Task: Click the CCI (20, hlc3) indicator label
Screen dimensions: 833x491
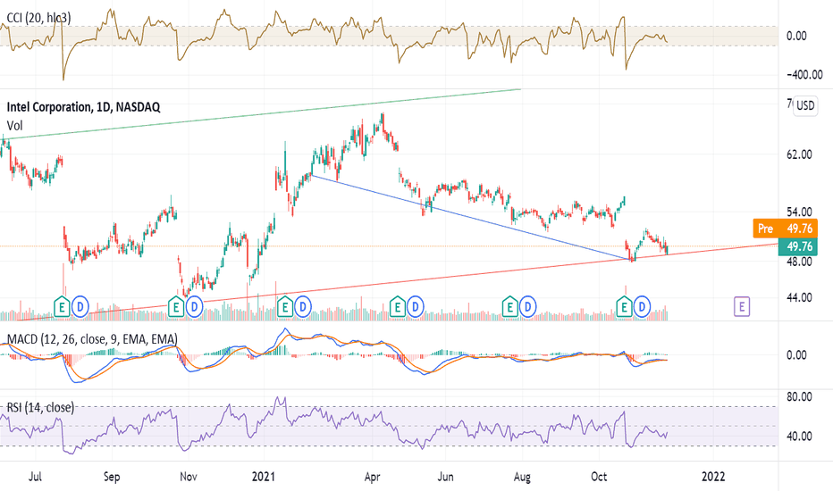Action: point(38,18)
